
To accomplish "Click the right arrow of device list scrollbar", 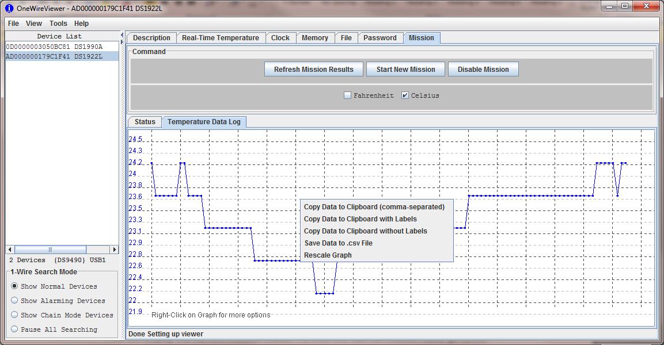I will point(114,250).
